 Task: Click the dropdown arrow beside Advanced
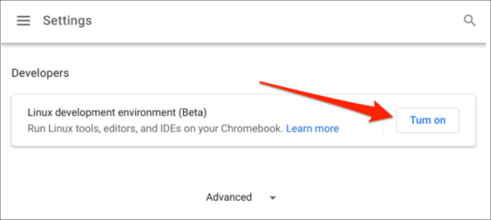[272, 197]
